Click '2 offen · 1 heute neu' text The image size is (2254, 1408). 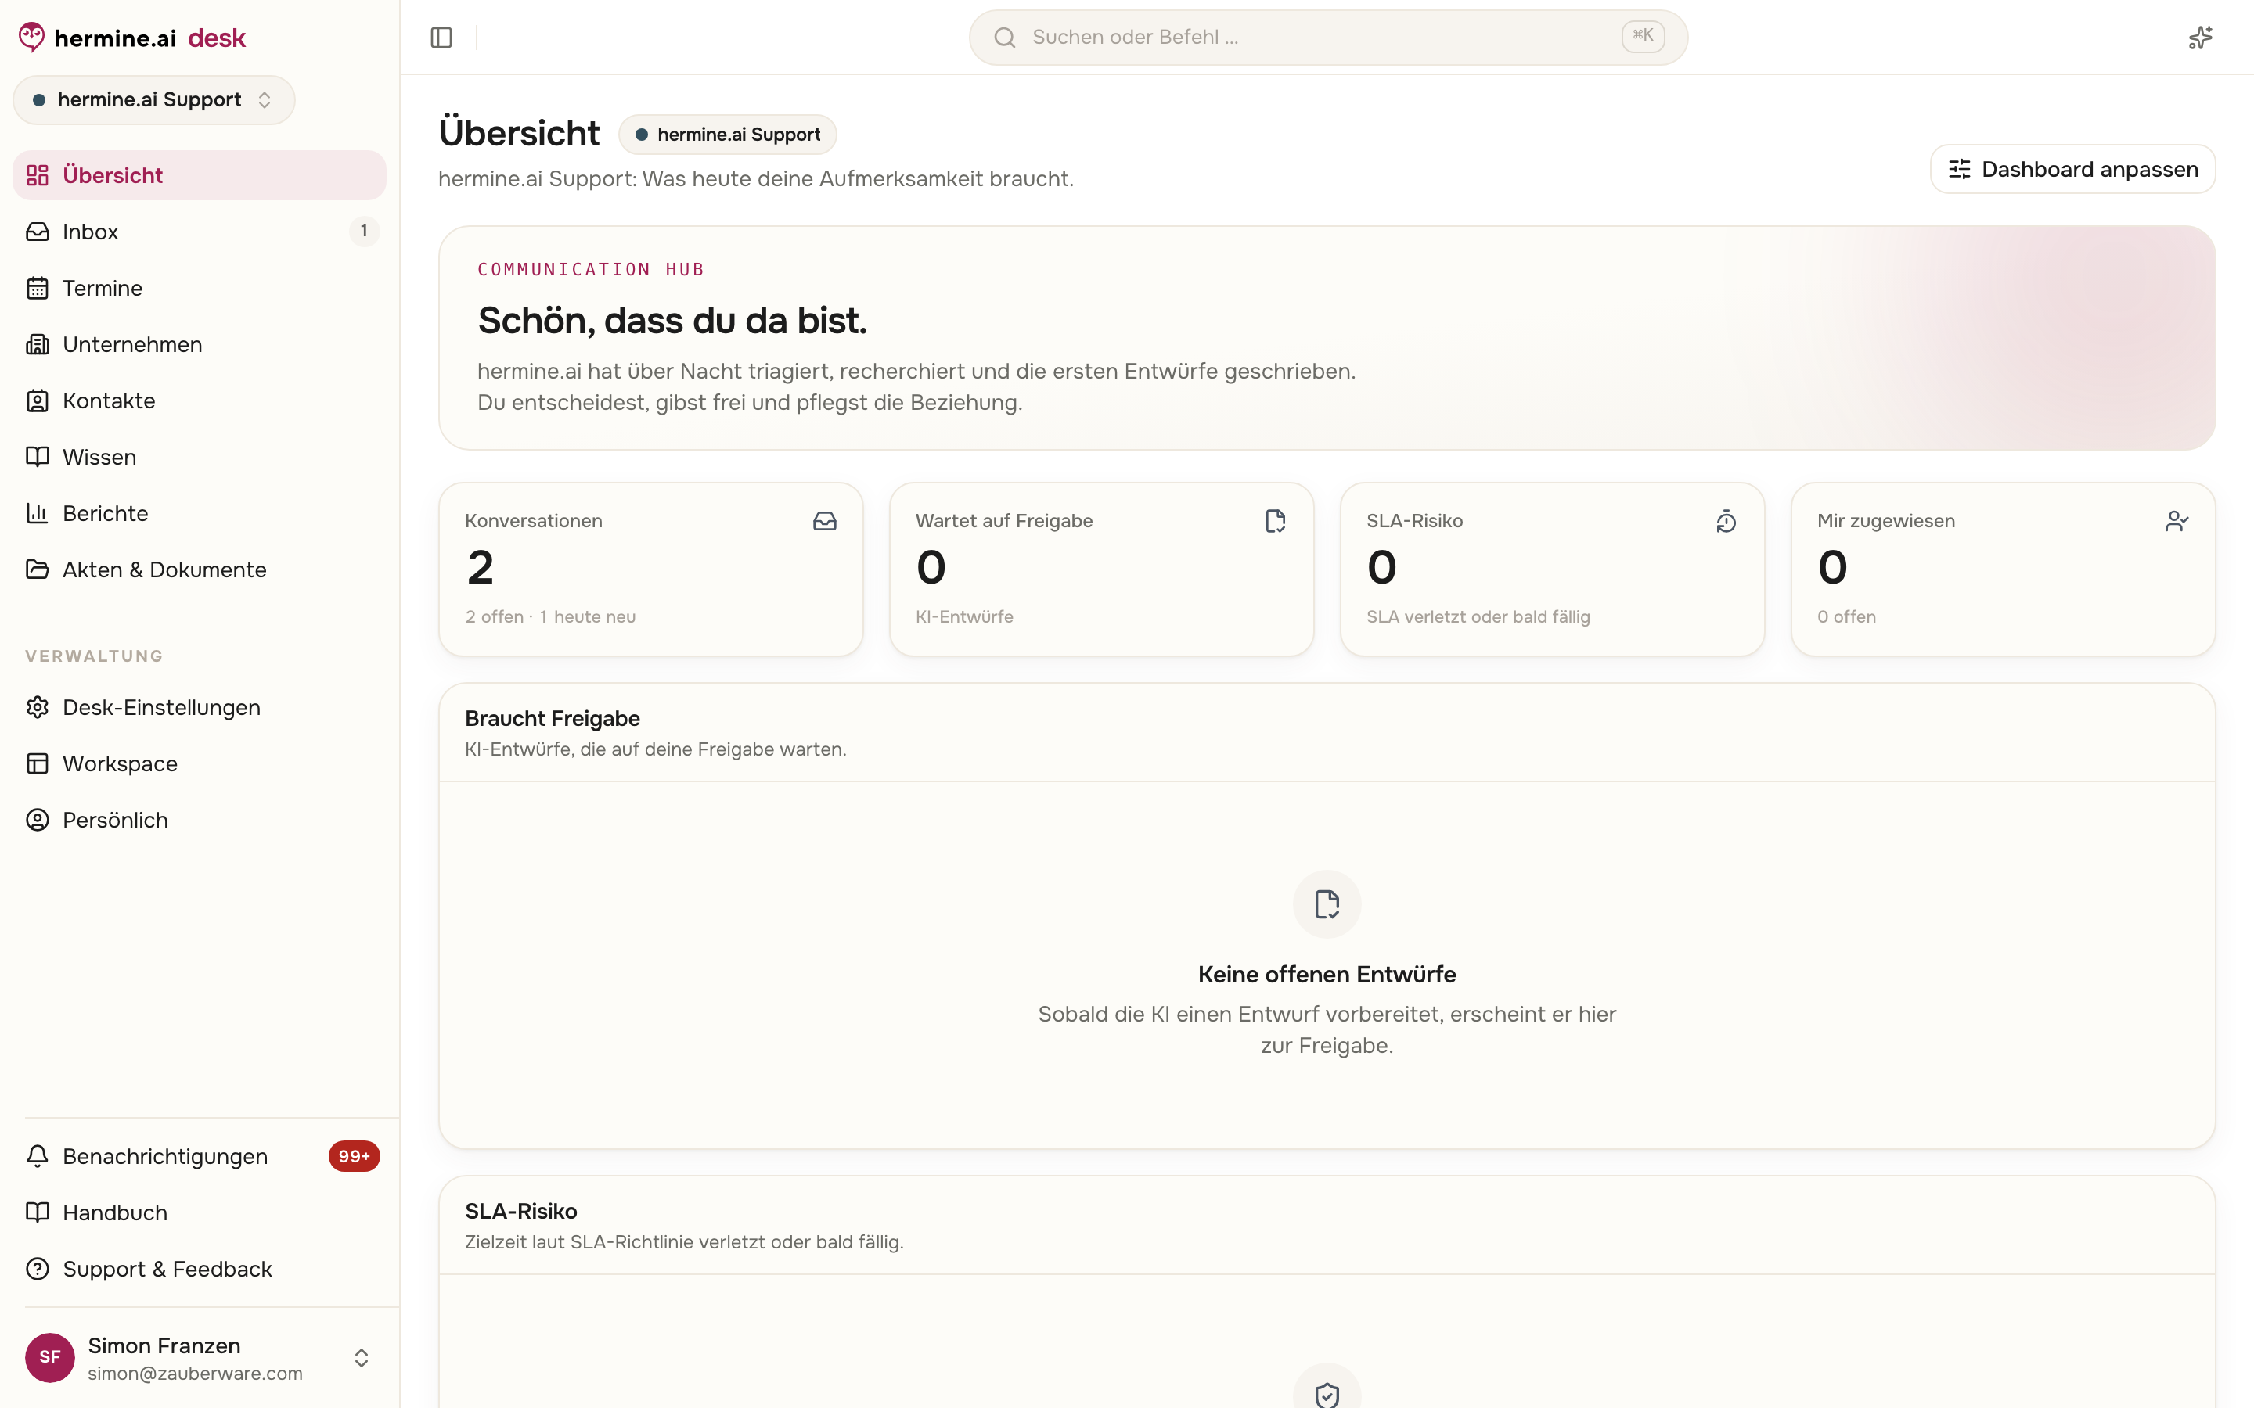tap(550, 616)
